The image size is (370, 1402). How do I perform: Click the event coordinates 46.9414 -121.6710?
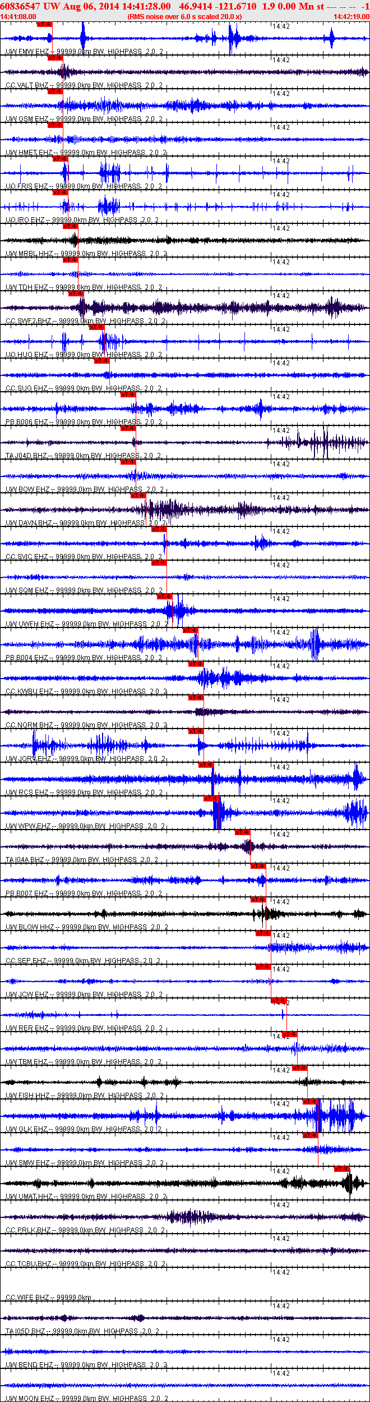coord(218,6)
